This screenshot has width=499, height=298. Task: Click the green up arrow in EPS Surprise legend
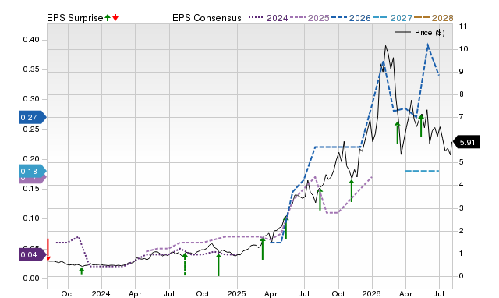[x=108, y=17]
